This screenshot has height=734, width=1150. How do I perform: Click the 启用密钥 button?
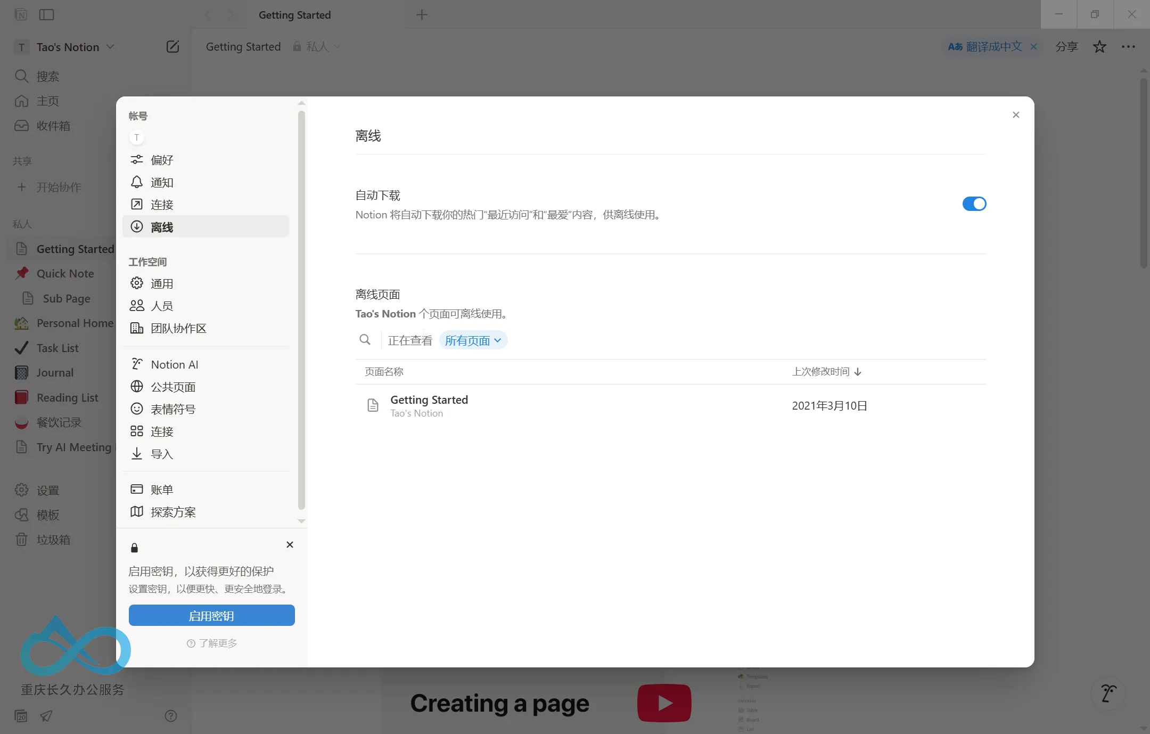click(x=211, y=616)
